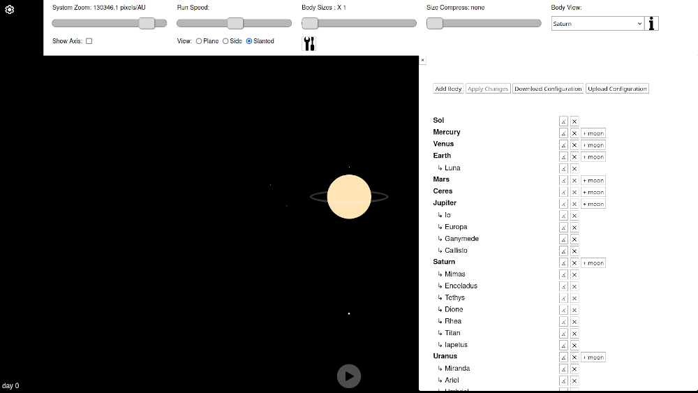Image resolution: width=698 pixels, height=393 pixels.
Task: Edit the Iapetus moon entry
Action: (563, 346)
